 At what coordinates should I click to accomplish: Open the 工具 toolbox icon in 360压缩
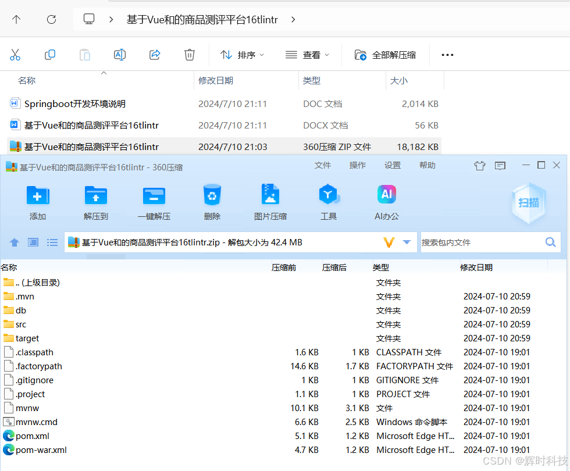click(329, 201)
